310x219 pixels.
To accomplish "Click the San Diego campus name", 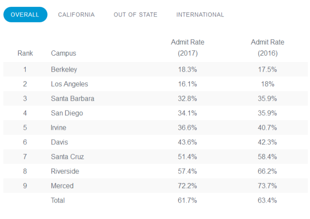I will (67, 113).
